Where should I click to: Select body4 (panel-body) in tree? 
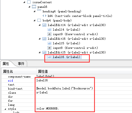coord(57,20)
